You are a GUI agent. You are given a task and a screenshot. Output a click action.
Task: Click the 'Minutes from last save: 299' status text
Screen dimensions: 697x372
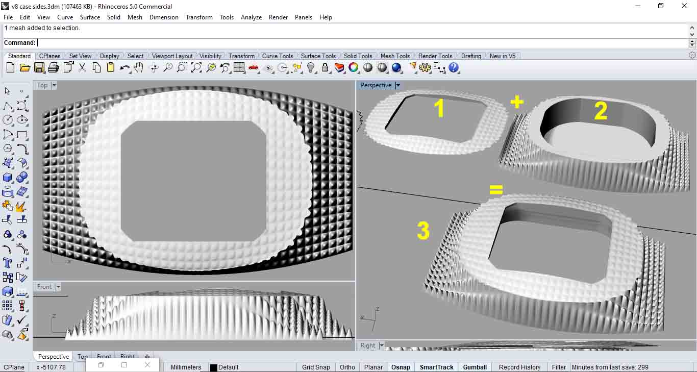tap(610, 367)
